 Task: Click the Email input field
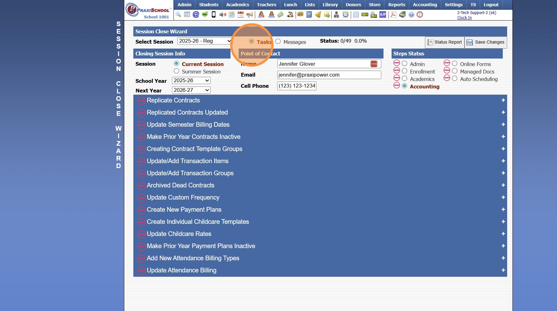[x=329, y=75]
